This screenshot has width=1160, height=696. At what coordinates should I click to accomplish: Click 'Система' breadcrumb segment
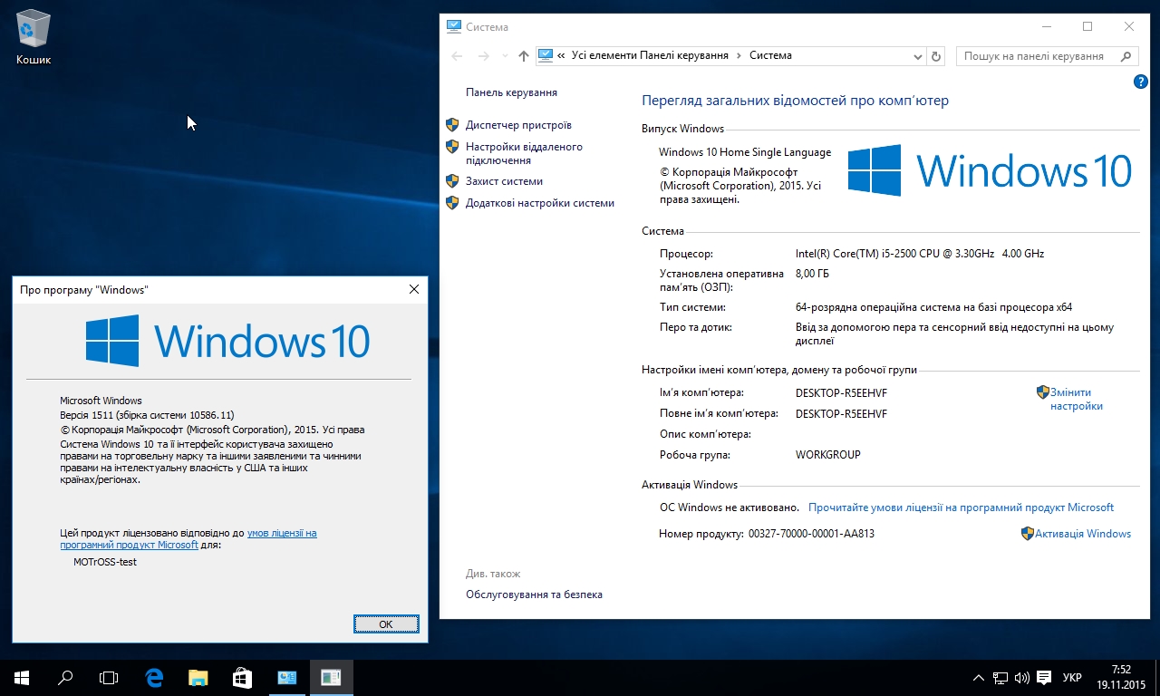point(770,55)
